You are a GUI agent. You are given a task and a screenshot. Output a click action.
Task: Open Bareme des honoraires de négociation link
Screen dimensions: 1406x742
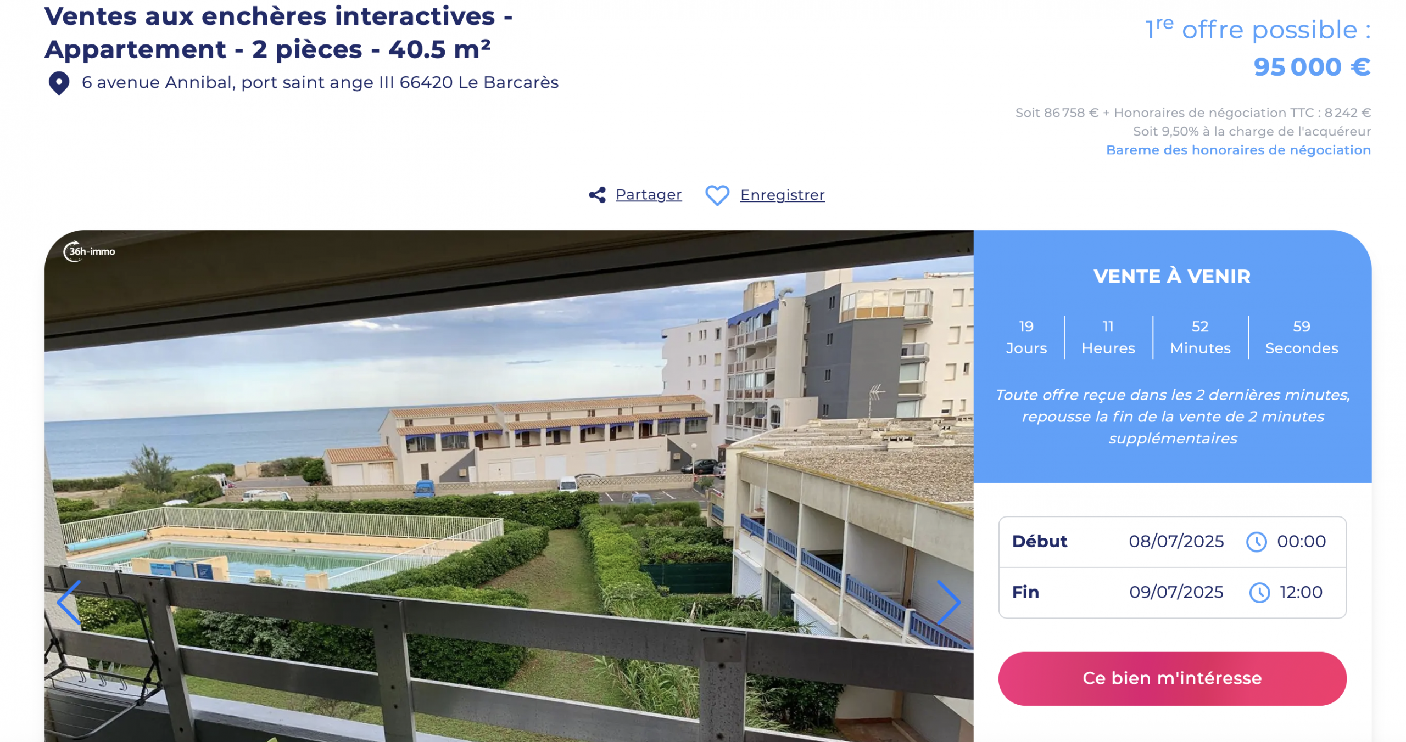coord(1238,150)
